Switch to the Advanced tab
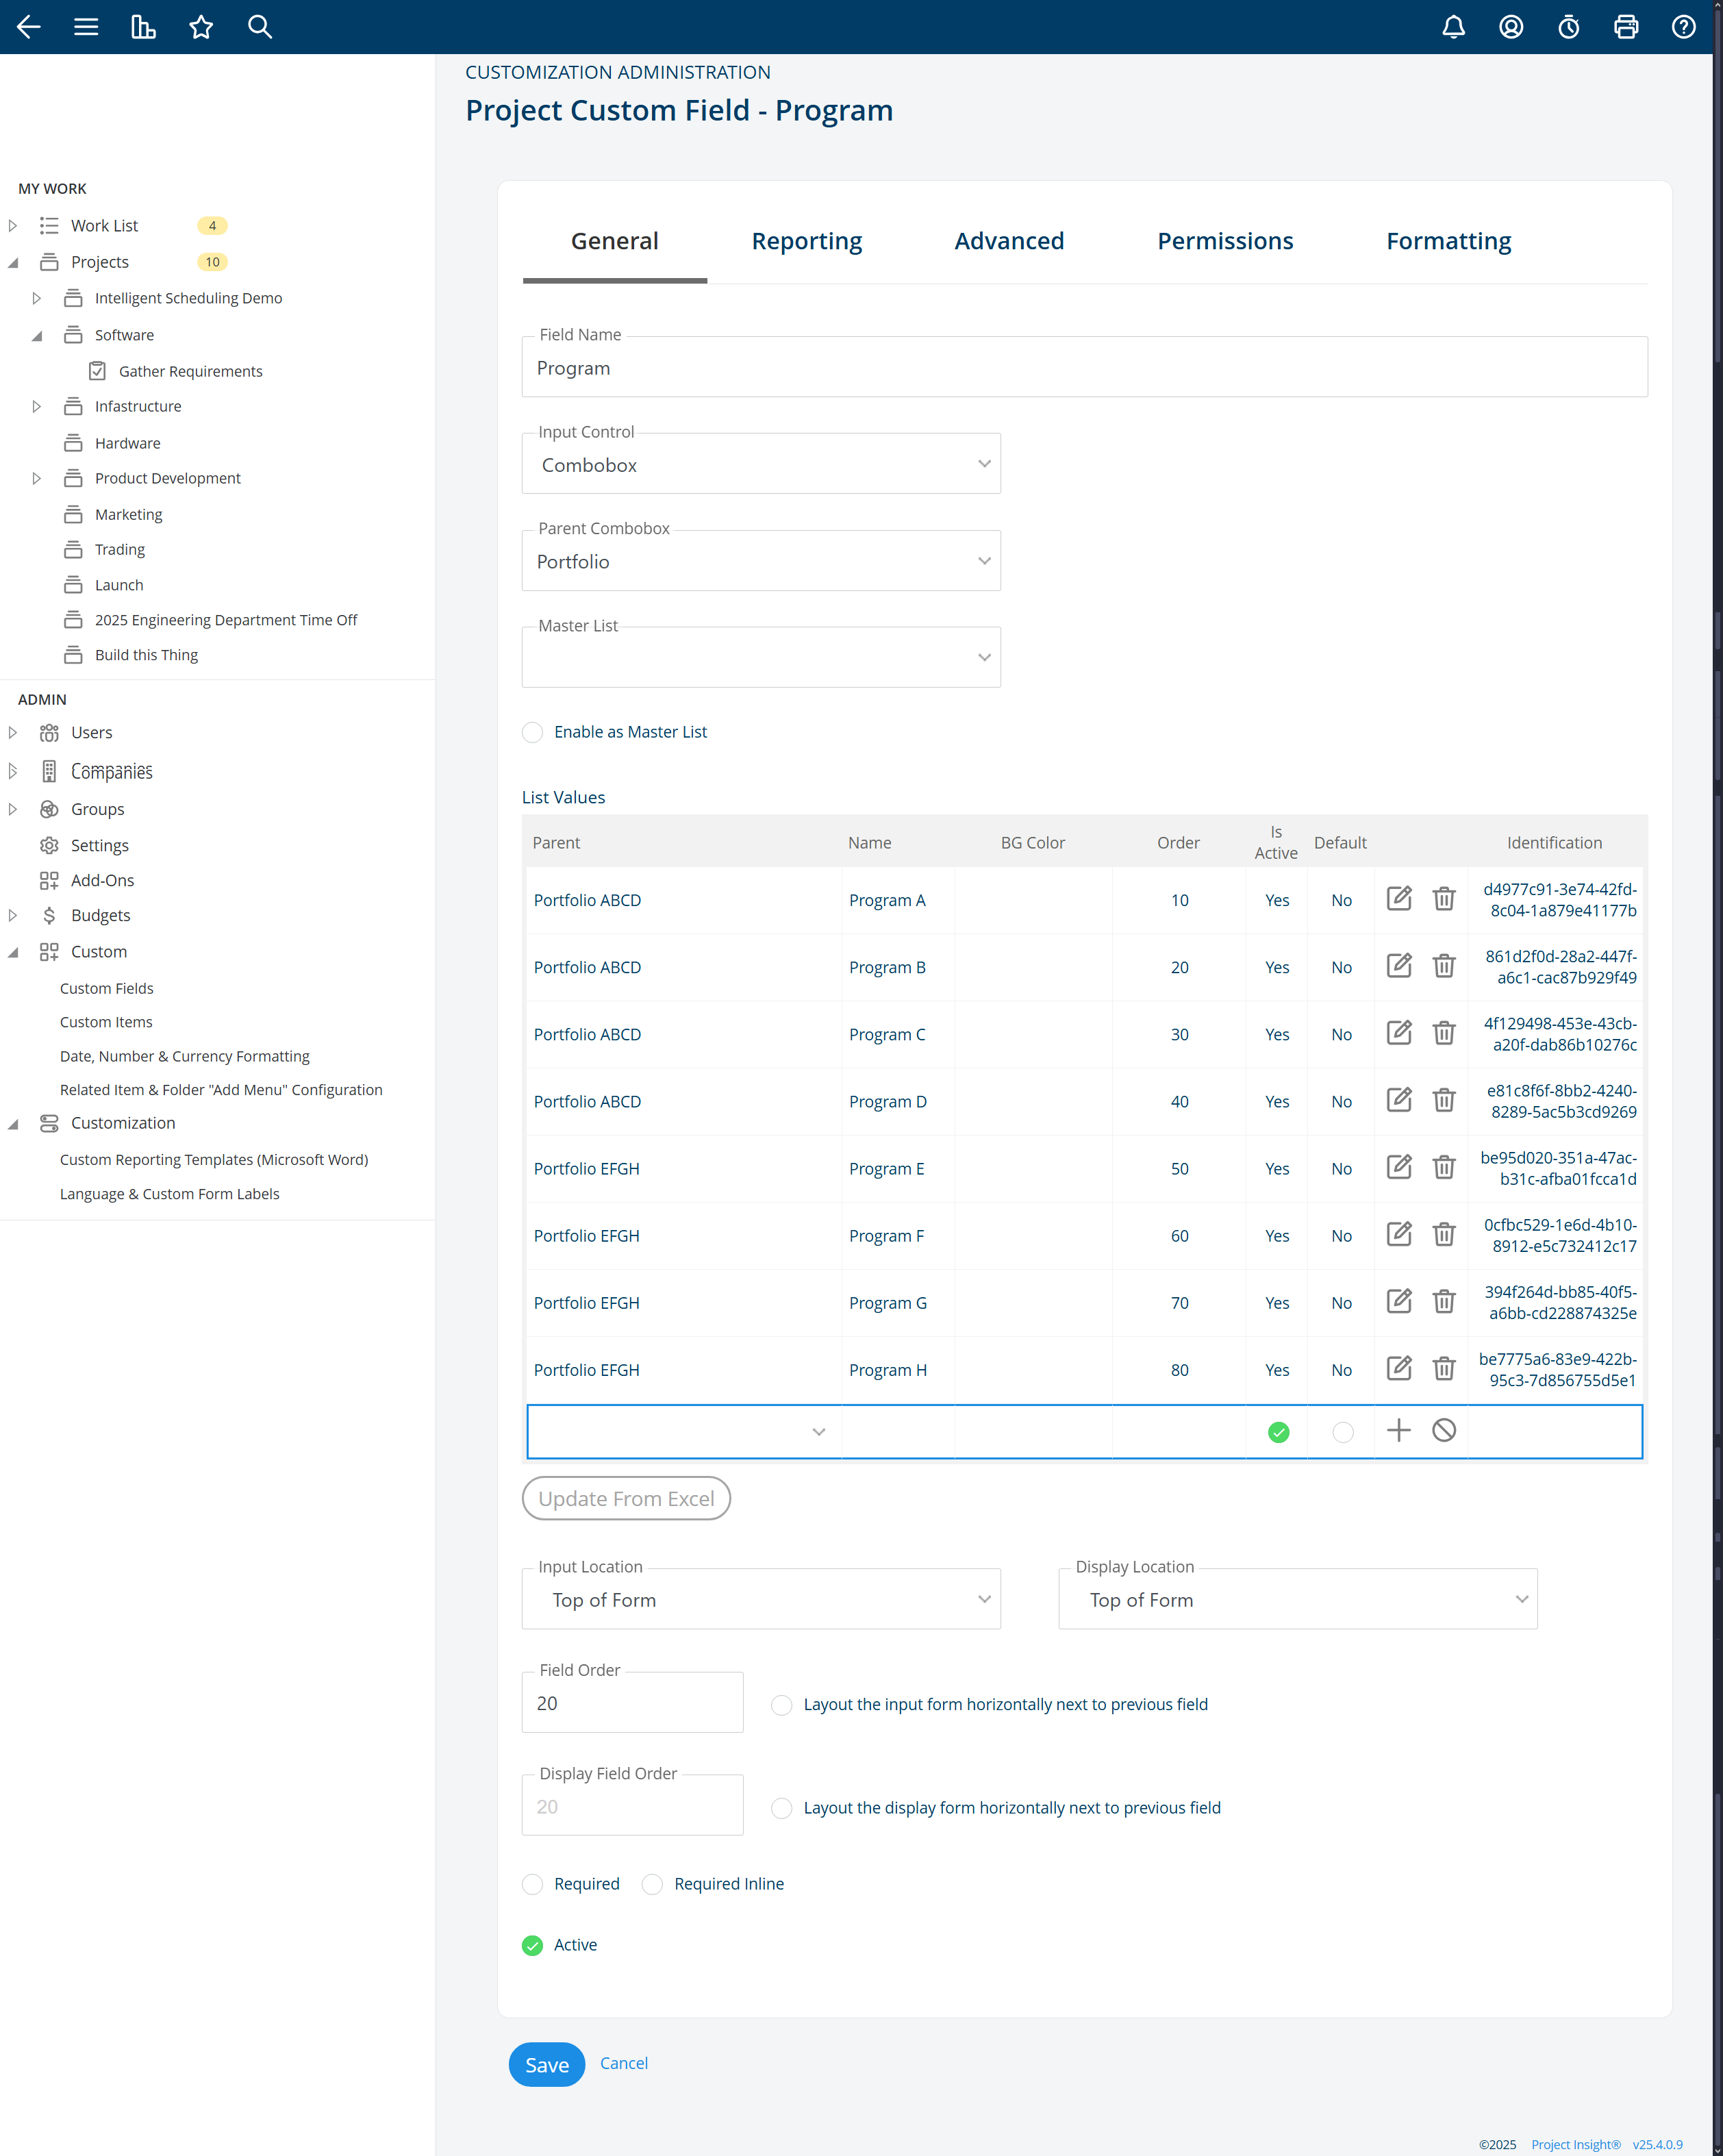Image resolution: width=1723 pixels, height=2156 pixels. [1009, 241]
